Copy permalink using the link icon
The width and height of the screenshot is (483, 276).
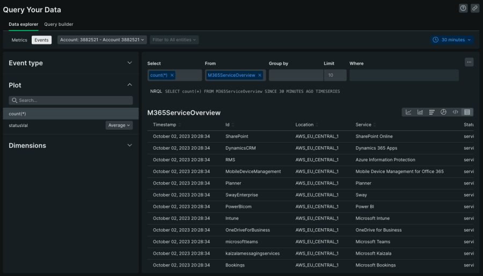pyautogui.click(x=475, y=9)
